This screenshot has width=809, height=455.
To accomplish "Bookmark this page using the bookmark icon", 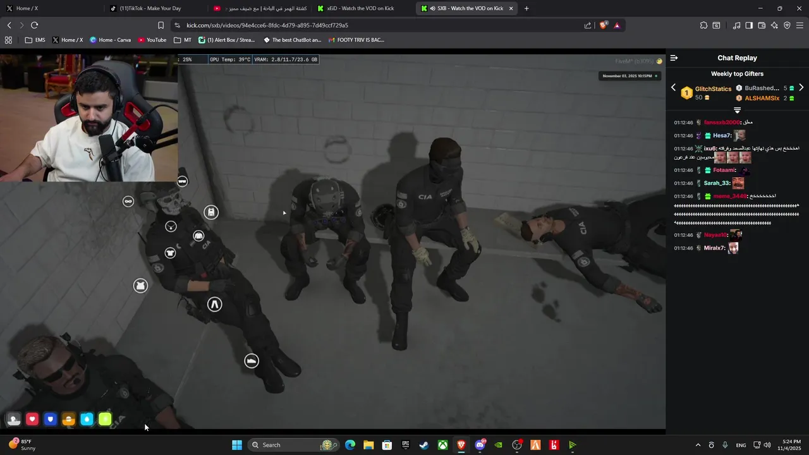I will pyautogui.click(x=161, y=25).
